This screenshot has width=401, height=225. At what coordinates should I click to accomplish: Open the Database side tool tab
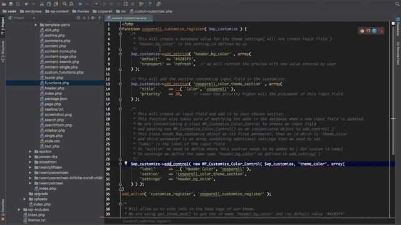[x=398, y=27]
